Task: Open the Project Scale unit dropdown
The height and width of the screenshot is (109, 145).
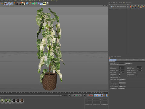Action: [129, 63]
